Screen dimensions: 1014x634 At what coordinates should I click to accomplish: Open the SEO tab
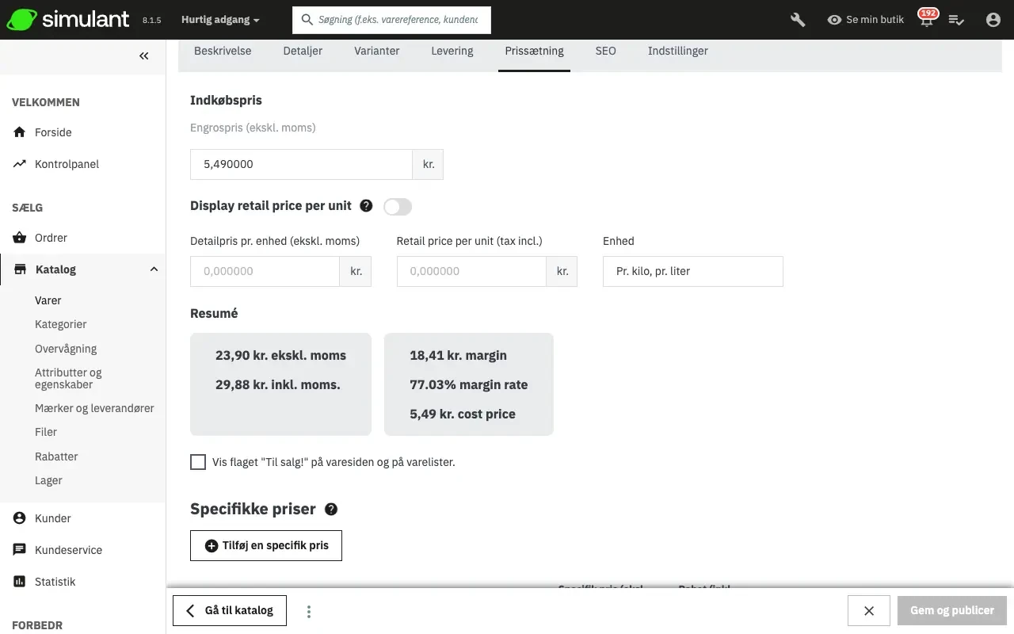pyautogui.click(x=605, y=51)
